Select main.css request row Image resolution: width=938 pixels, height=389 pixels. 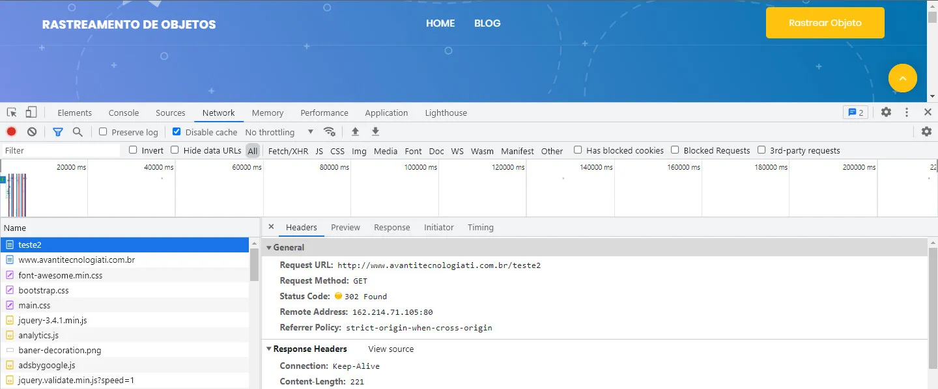coord(124,305)
